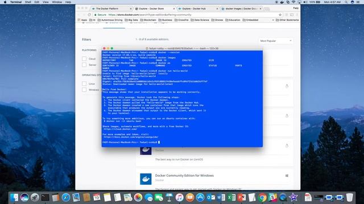Open the Window menu in menu bar

(x=57, y=2)
